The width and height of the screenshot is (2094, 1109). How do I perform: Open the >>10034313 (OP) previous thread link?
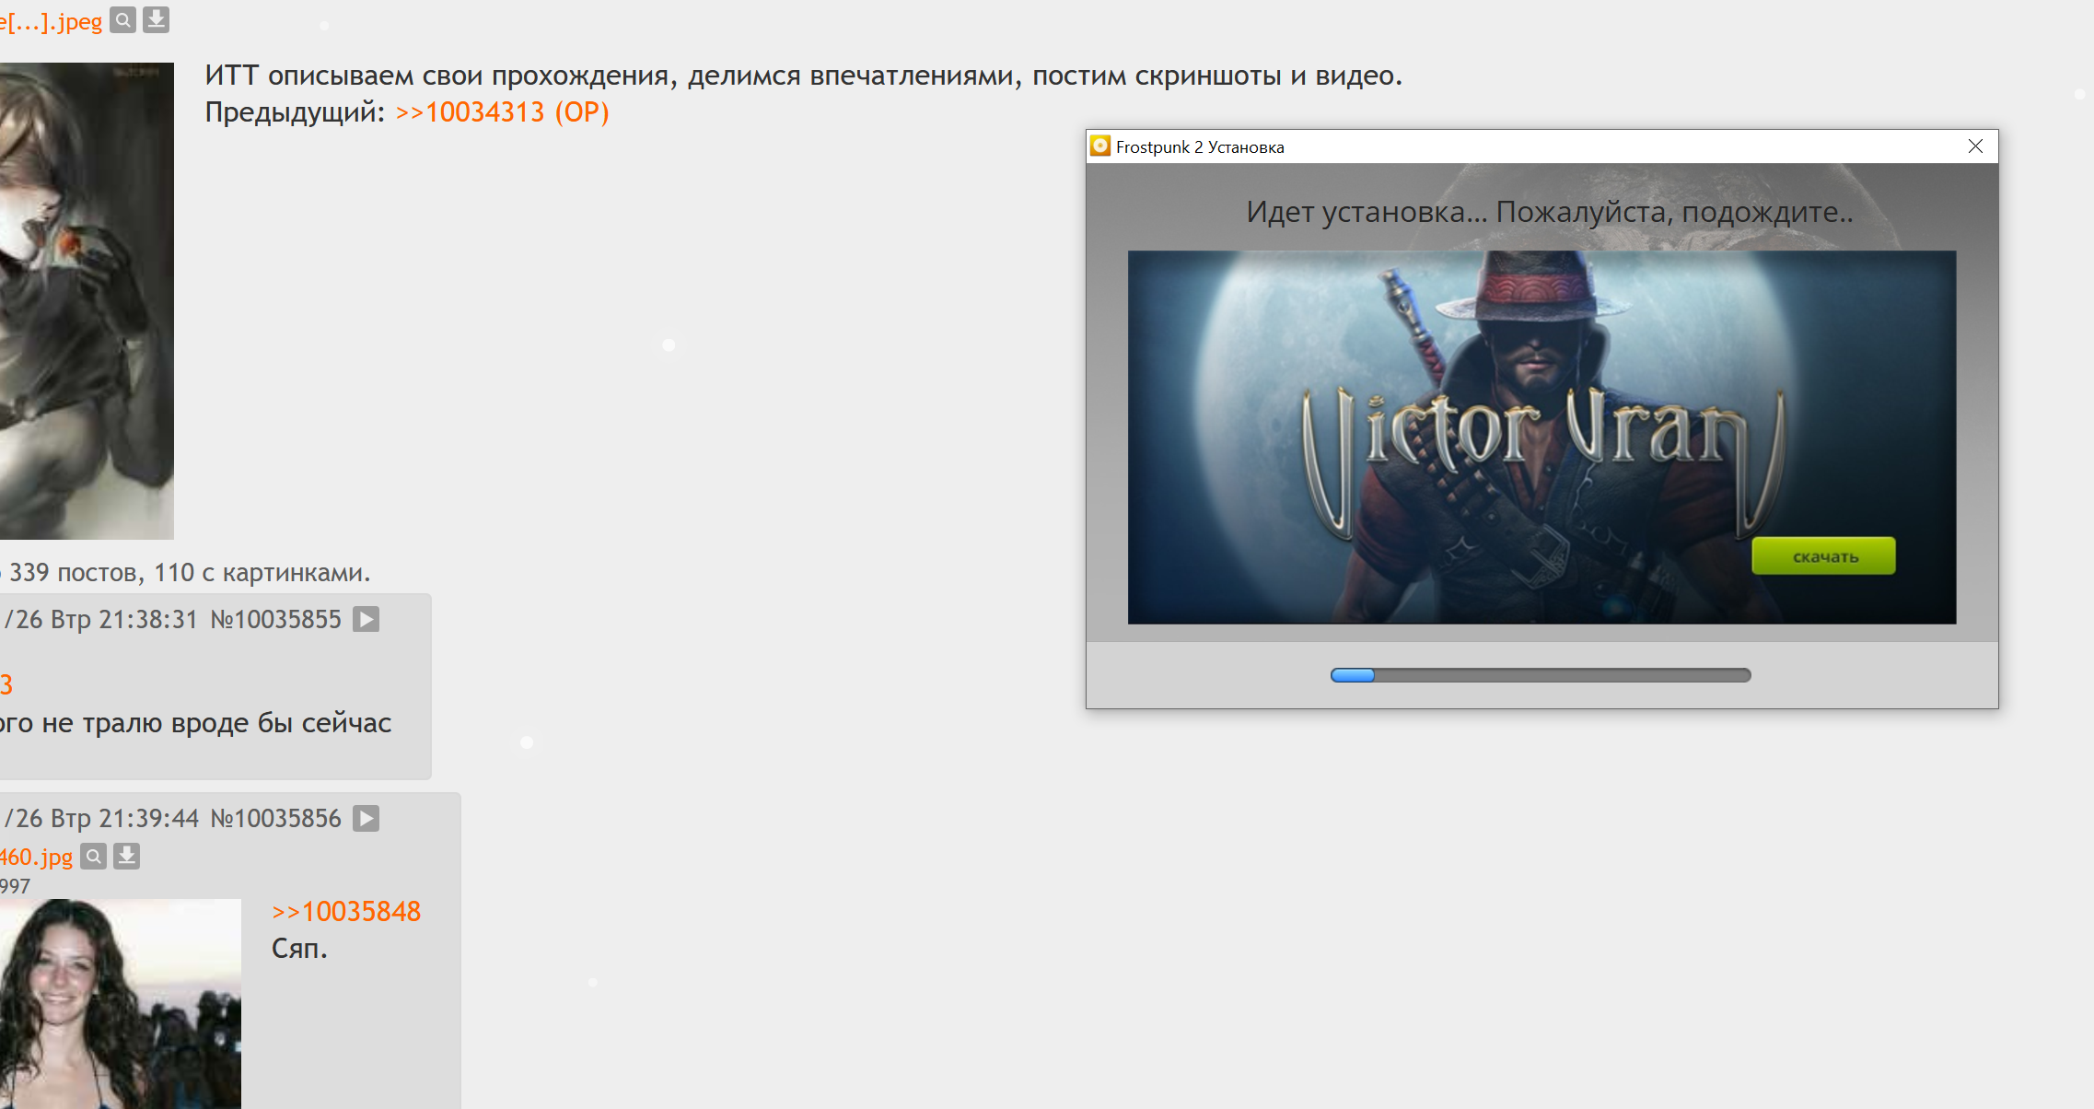502,112
